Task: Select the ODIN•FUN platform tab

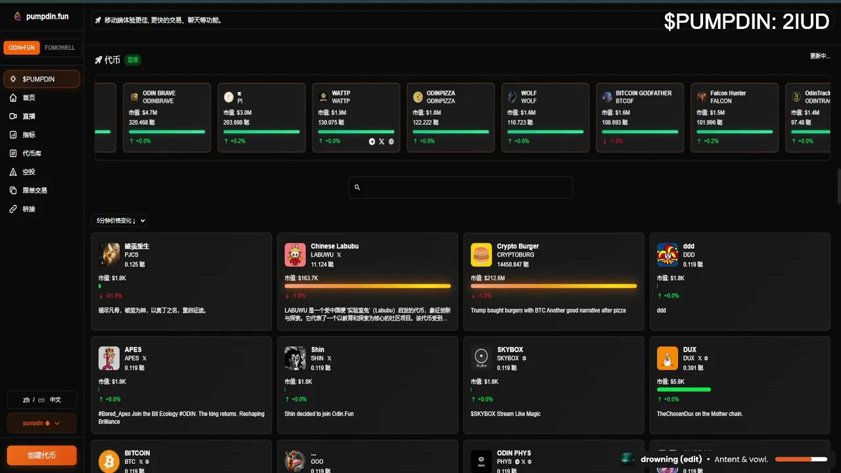Action: pyautogui.click(x=22, y=47)
